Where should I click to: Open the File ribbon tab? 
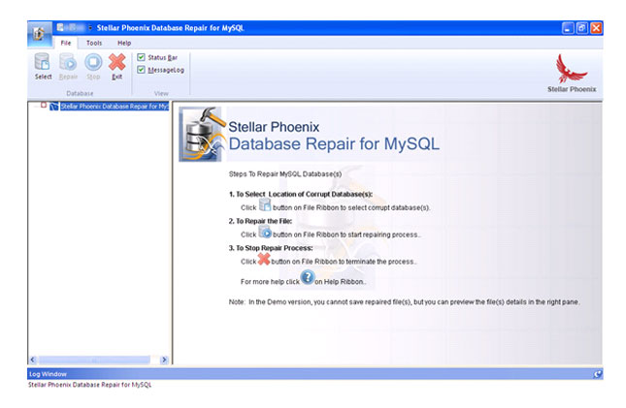coord(66,43)
